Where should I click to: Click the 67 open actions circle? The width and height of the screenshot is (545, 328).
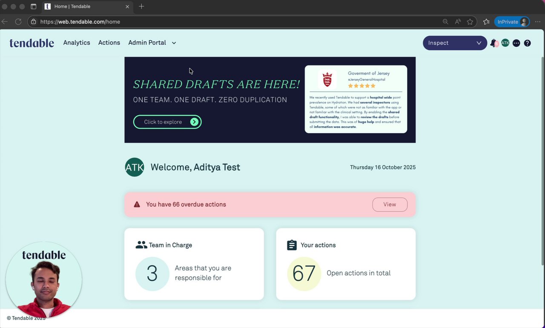(304, 274)
